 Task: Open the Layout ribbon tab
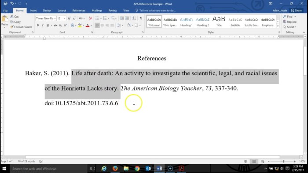click(x=62, y=11)
